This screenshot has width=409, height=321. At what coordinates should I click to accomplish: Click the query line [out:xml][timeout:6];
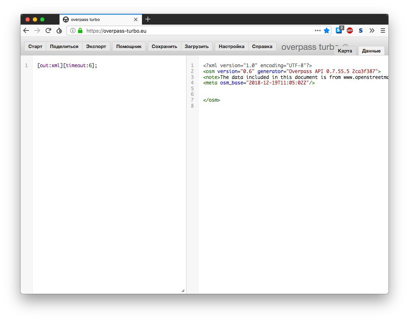(67, 65)
